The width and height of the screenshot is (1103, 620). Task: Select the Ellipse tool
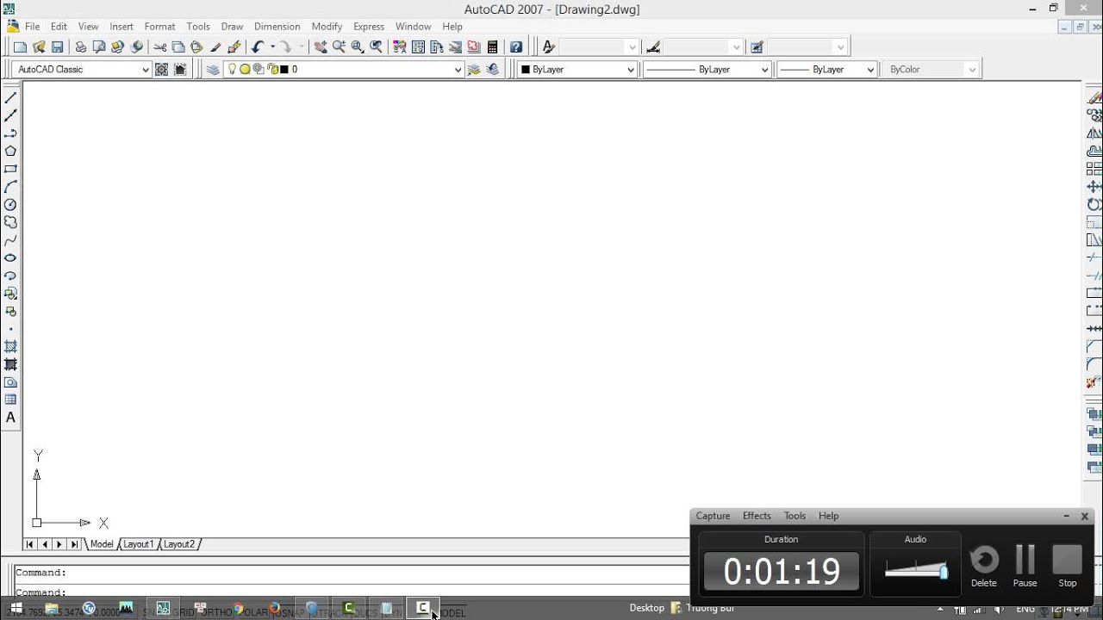tap(10, 257)
